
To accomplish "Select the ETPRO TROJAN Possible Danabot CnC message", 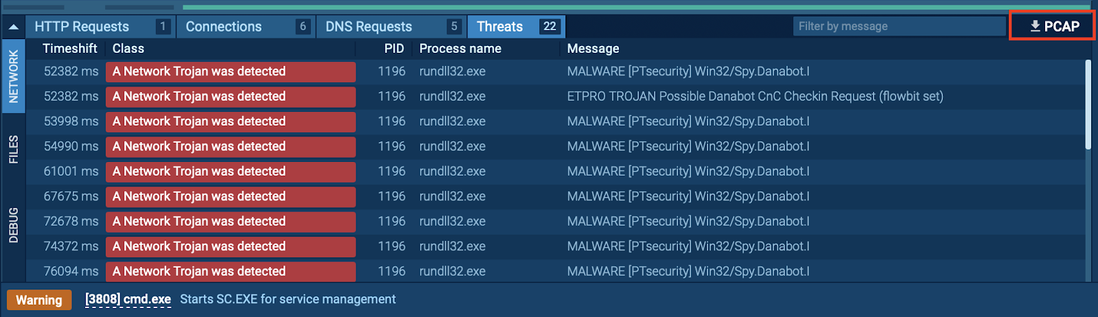I will tap(755, 96).
